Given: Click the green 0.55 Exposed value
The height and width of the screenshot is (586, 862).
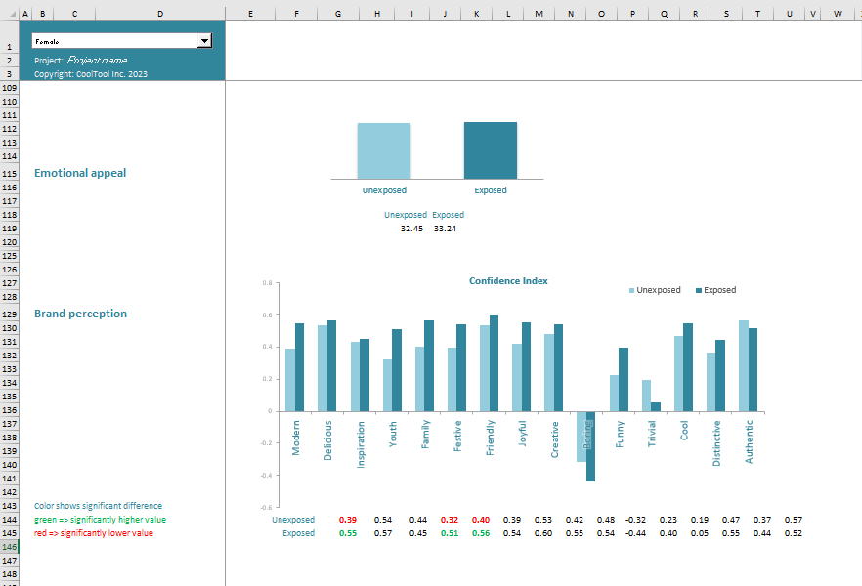Looking at the screenshot, I should coord(348,533).
